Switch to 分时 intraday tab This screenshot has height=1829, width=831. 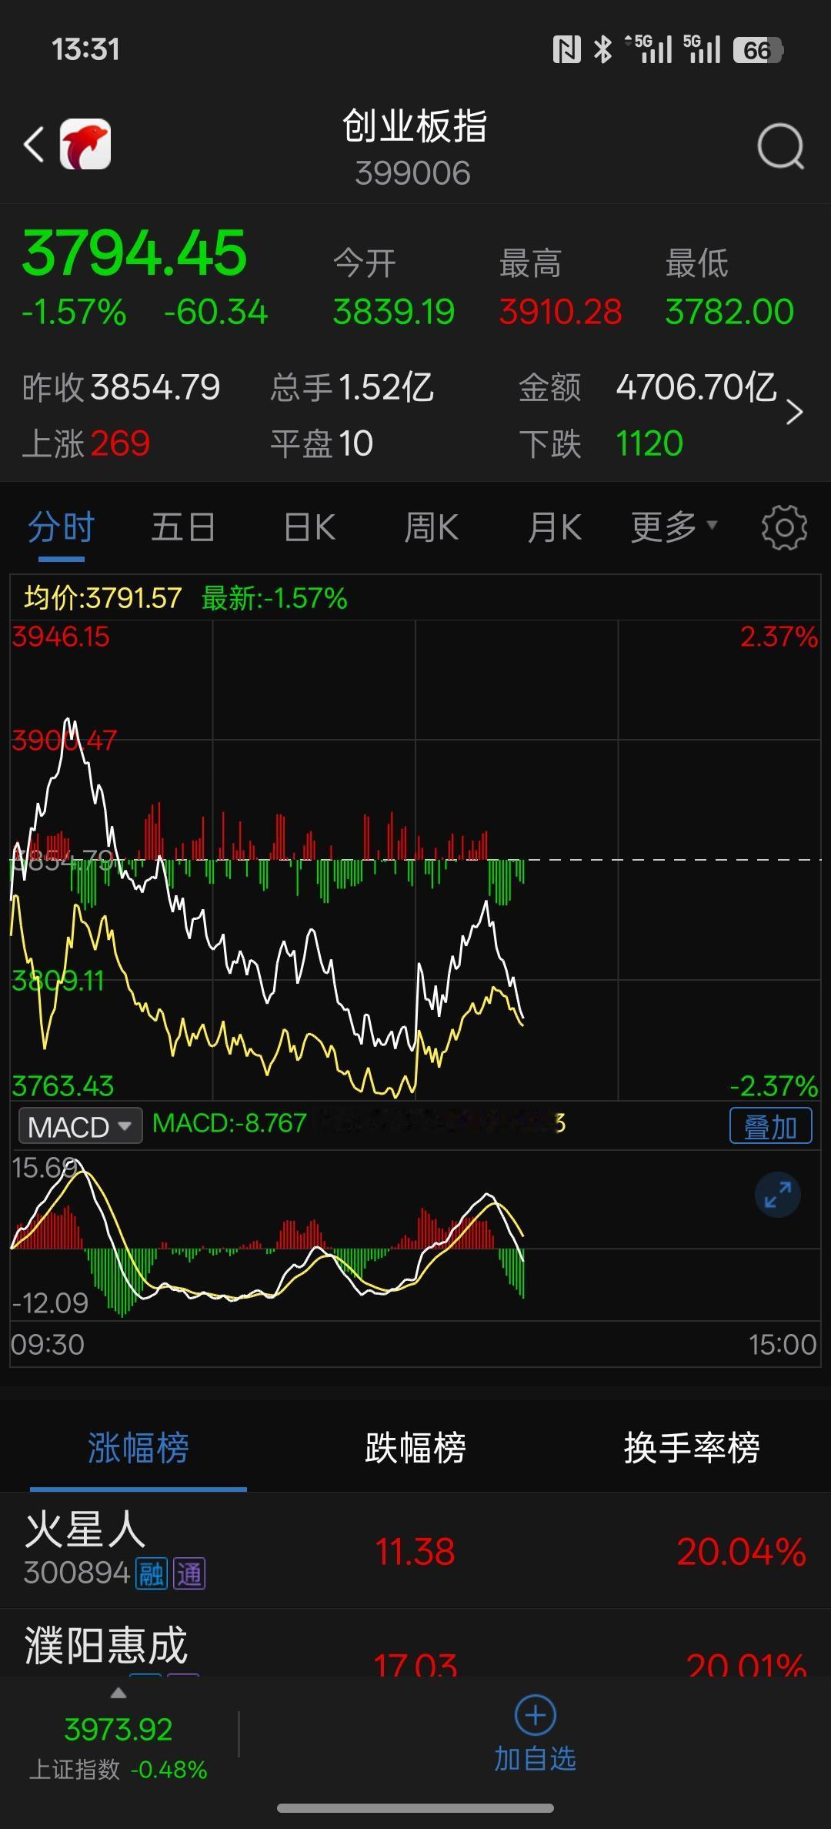pos(61,528)
